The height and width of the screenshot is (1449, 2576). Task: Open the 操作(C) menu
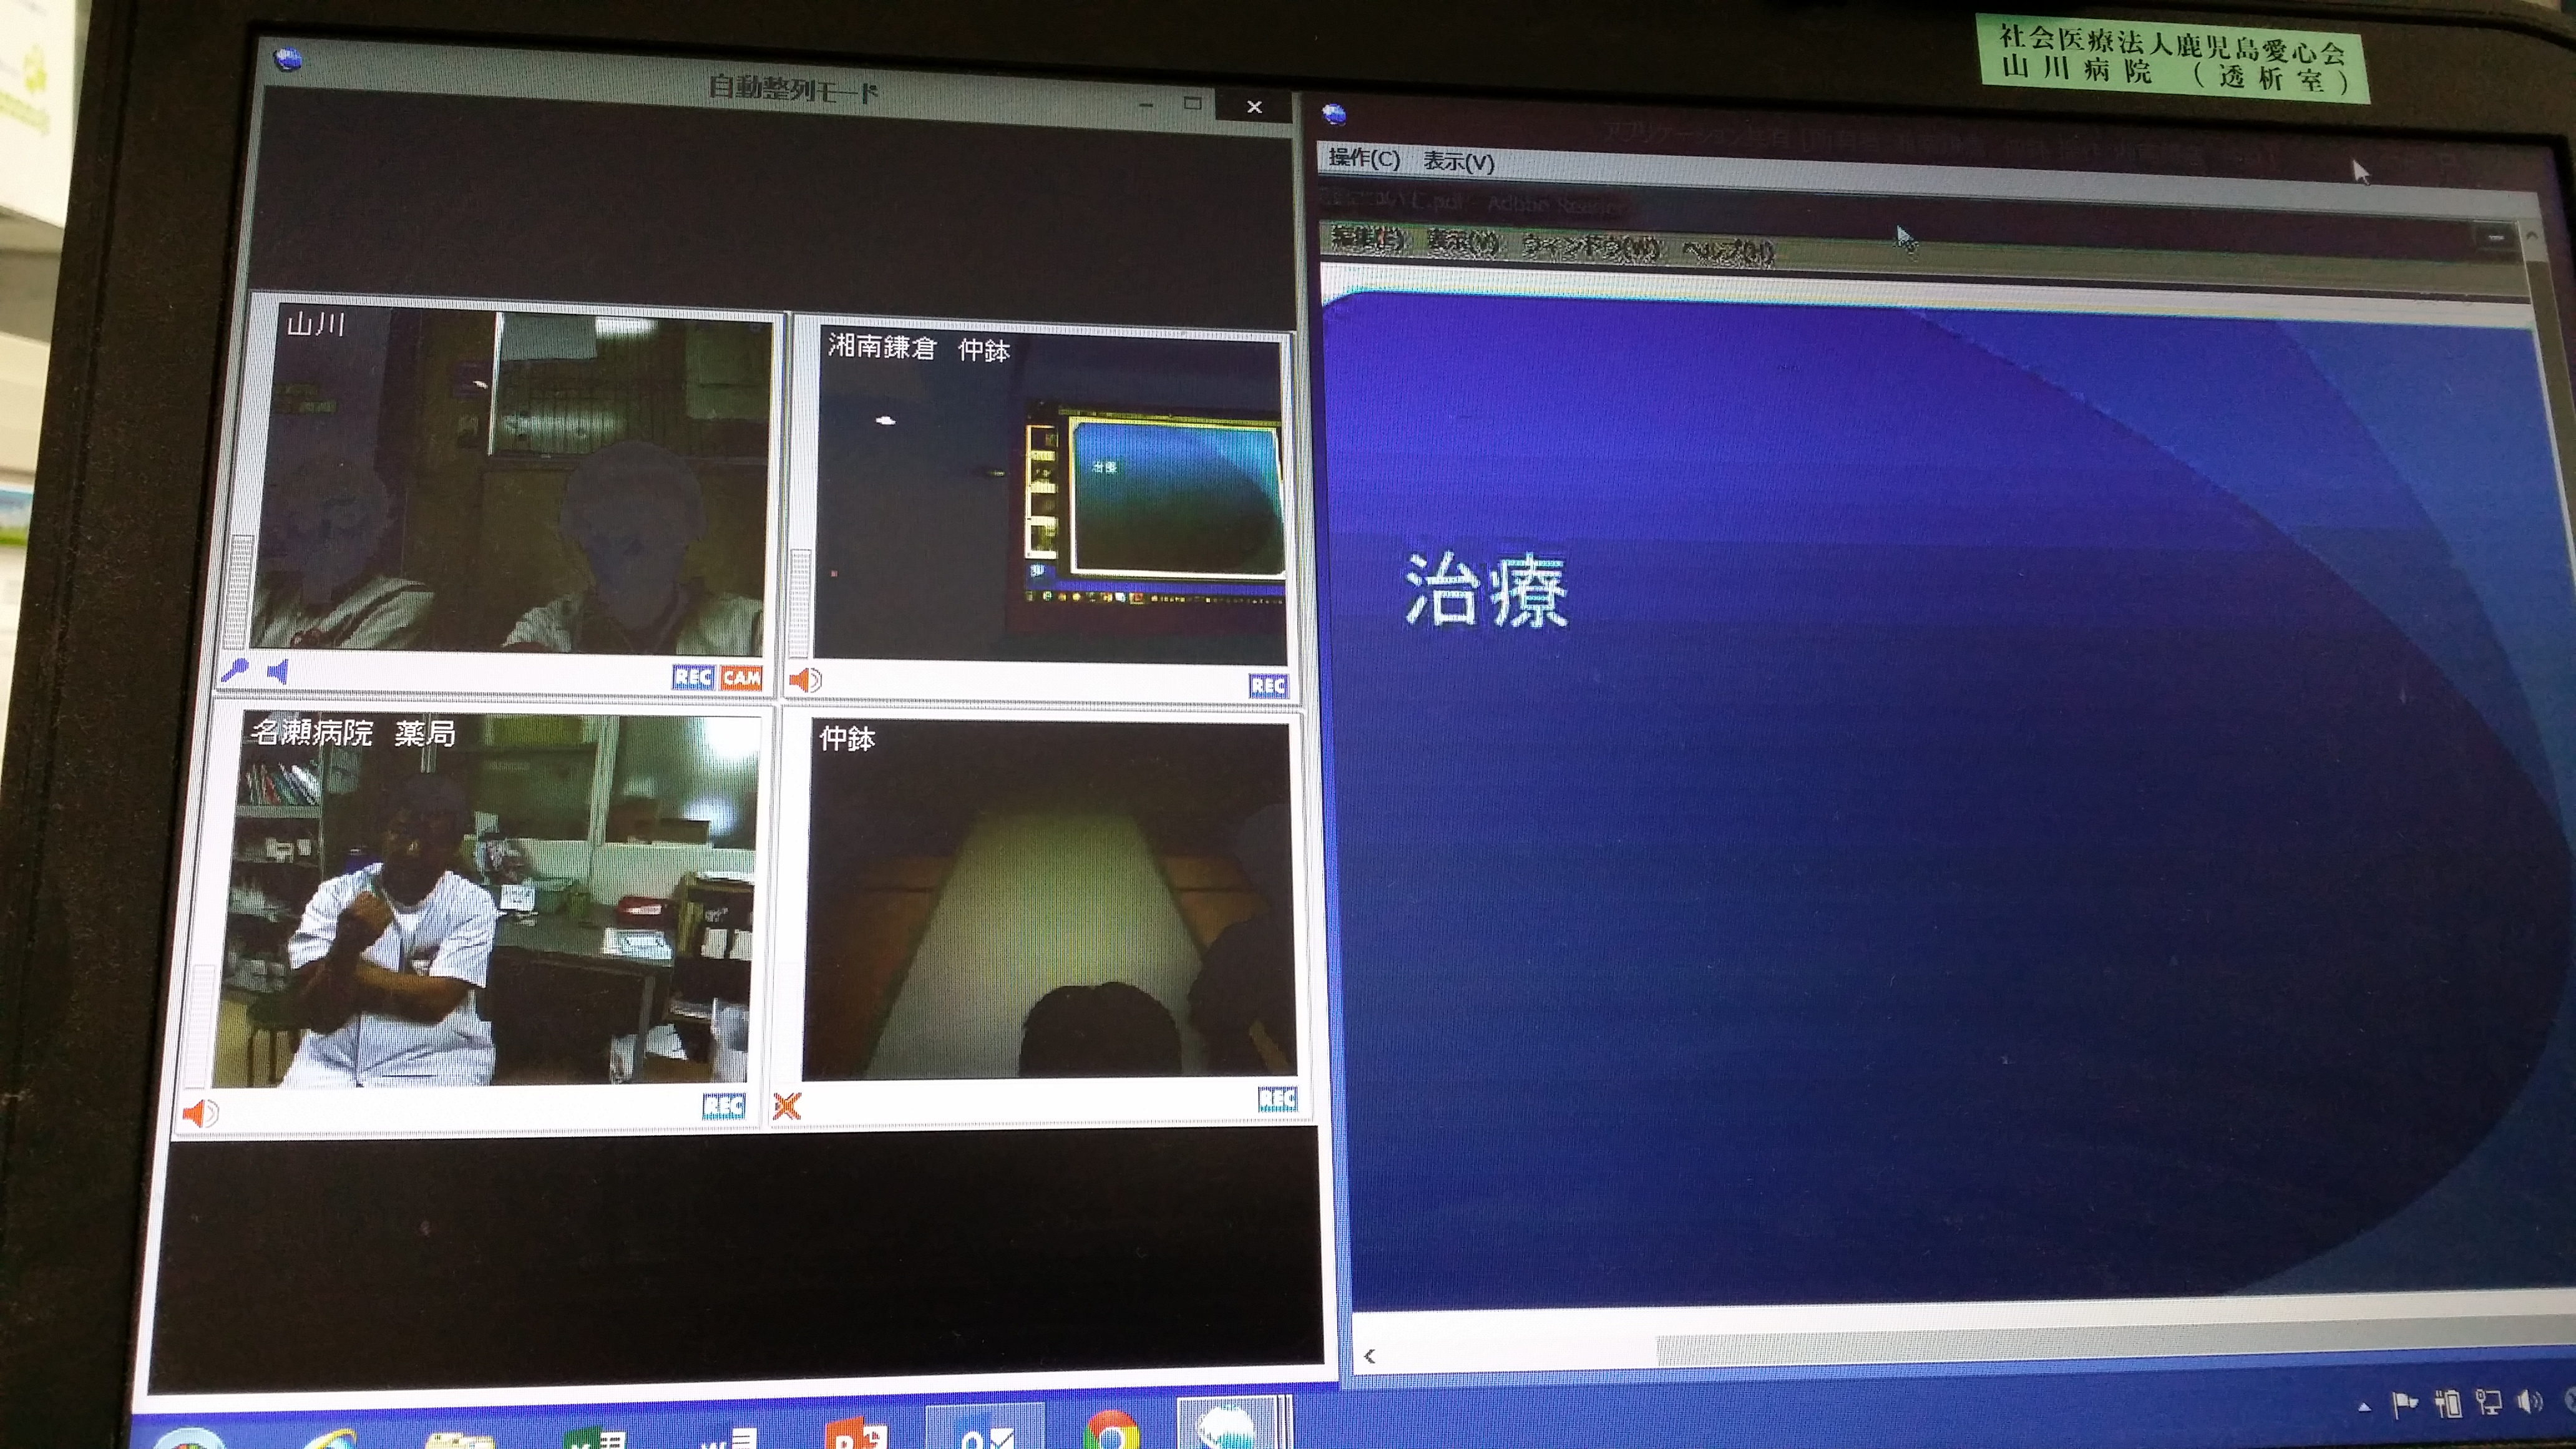point(1364,158)
